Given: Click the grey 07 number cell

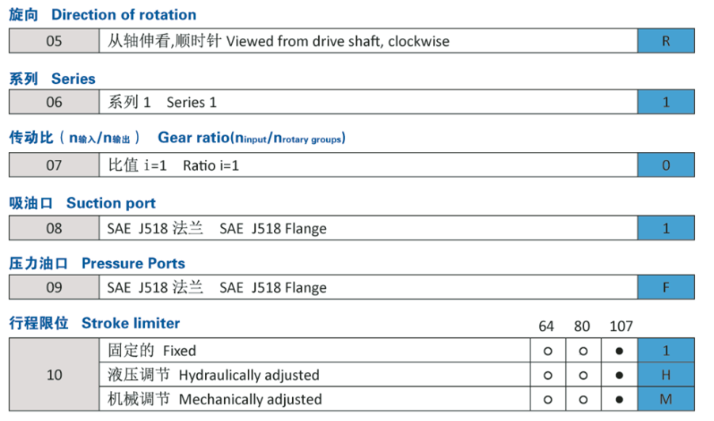Looking at the screenshot, I should 54,165.
